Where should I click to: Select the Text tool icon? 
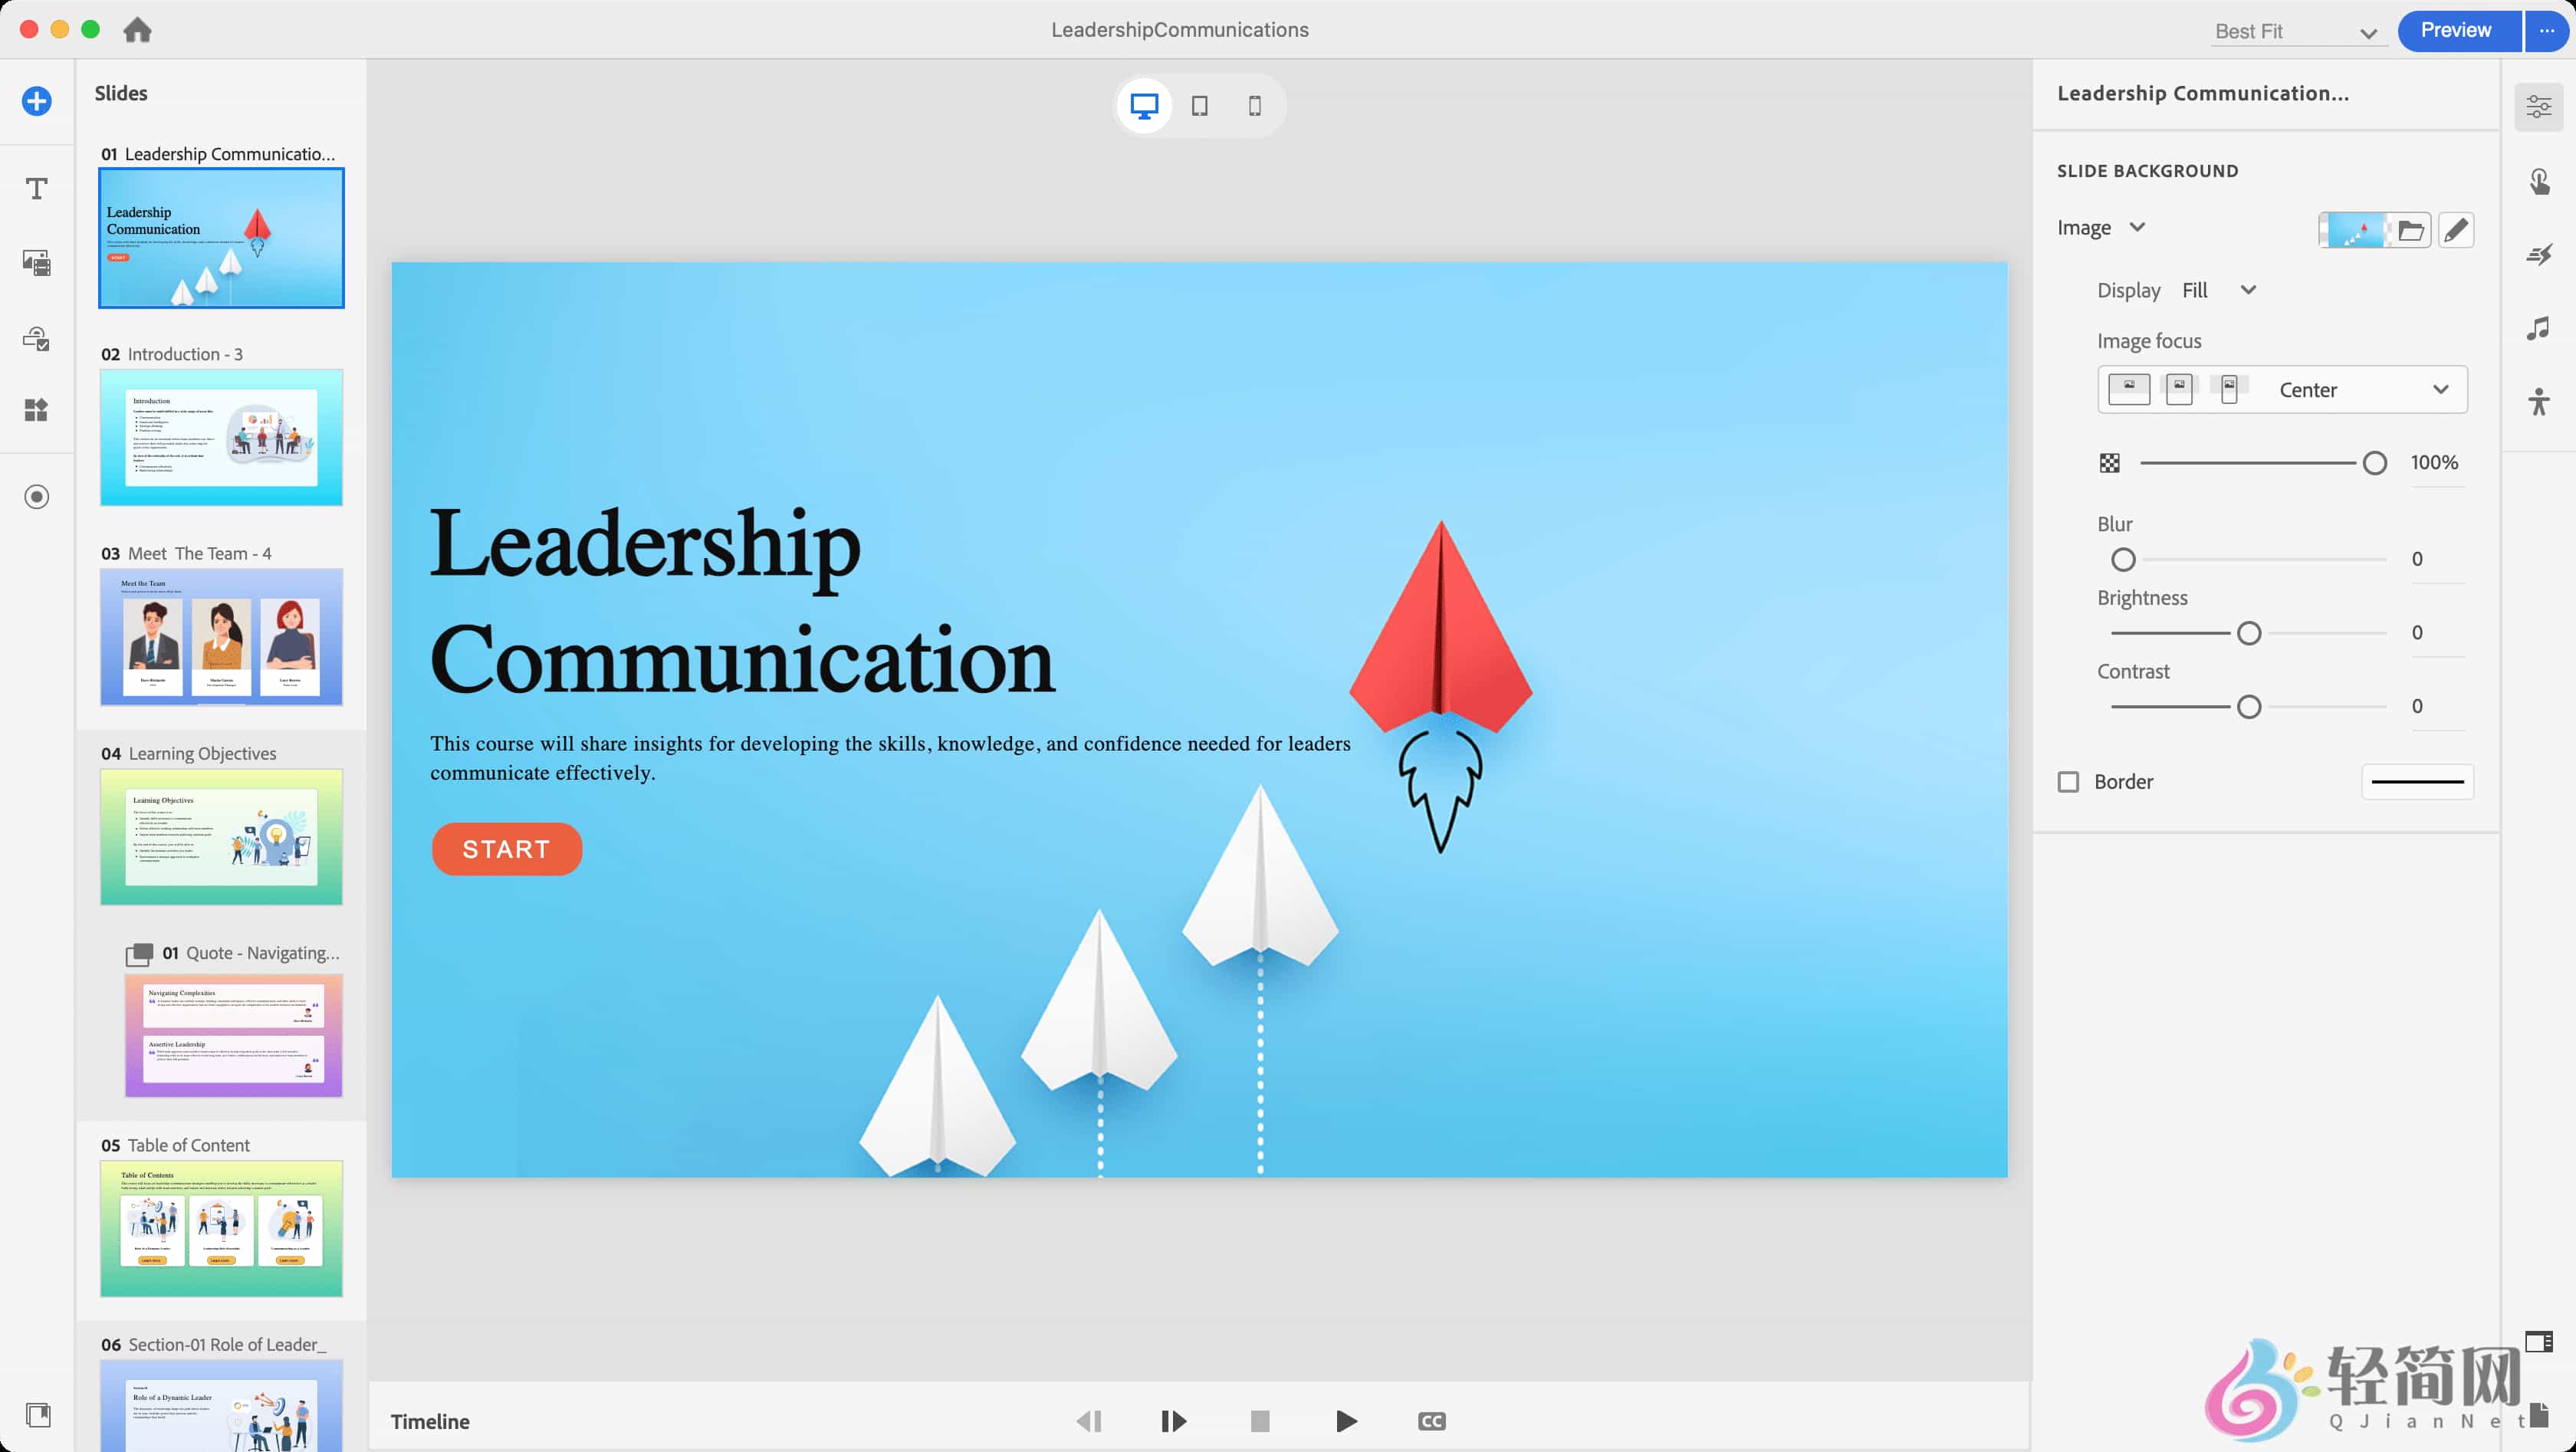pos(37,189)
